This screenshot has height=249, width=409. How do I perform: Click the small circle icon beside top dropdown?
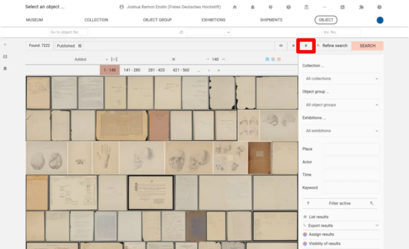[x=181, y=32]
